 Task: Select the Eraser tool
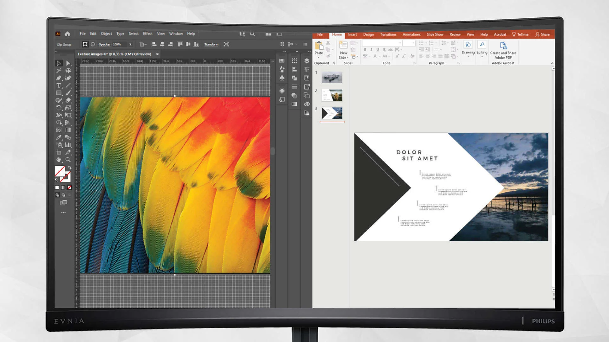click(68, 100)
